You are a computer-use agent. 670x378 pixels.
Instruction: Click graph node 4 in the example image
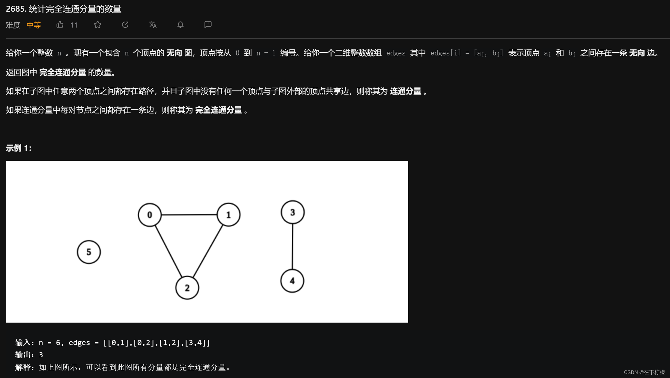click(292, 281)
